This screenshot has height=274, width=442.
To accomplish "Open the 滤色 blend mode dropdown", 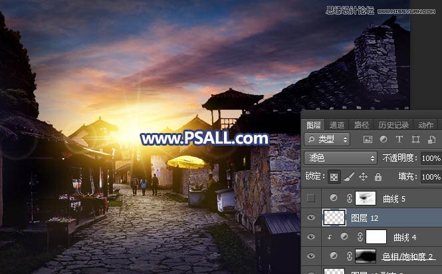I will tap(340, 158).
